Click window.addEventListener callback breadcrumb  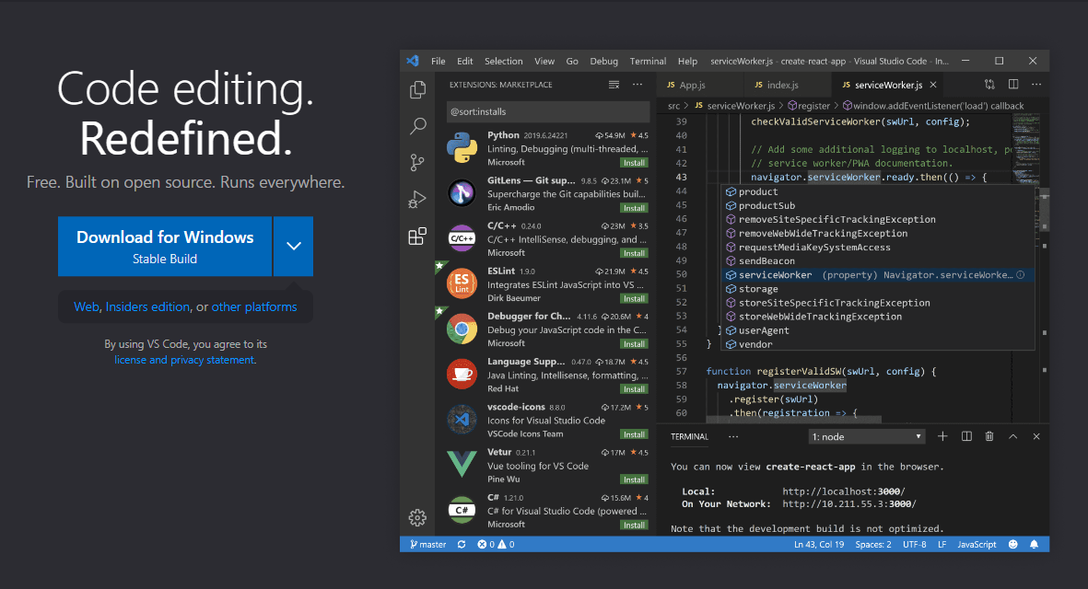(x=934, y=106)
